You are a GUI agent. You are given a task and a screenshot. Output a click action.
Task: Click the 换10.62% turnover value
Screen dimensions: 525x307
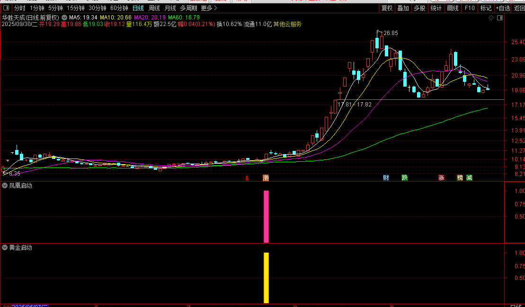(x=229, y=24)
